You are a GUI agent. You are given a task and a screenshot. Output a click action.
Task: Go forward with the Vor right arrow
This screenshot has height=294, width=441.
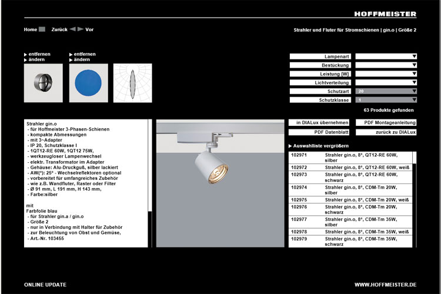[81, 29]
